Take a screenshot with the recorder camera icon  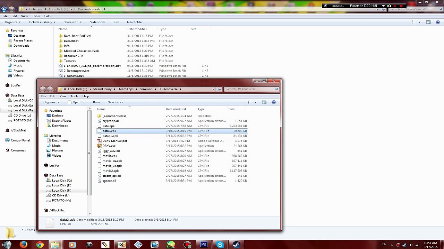pos(389,6)
